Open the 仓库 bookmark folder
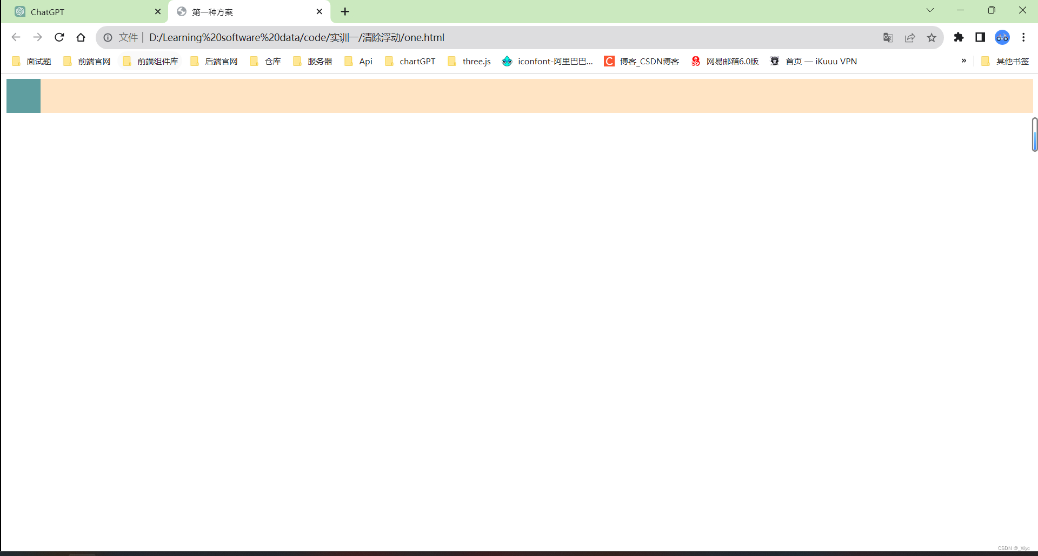Viewport: 1038px width, 556px height. pyautogui.click(x=265, y=61)
